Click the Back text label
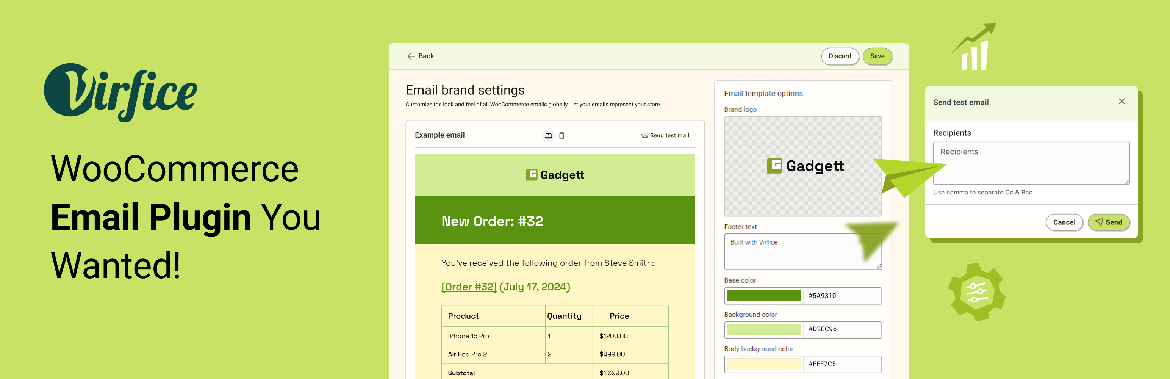Screen dimensions: 1170x379 pyautogui.click(x=426, y=56)
